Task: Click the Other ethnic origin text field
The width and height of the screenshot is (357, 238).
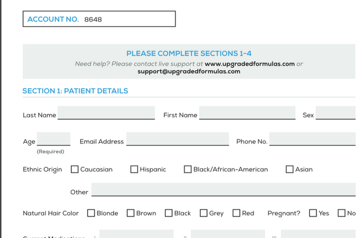Action: pos(223,190)
